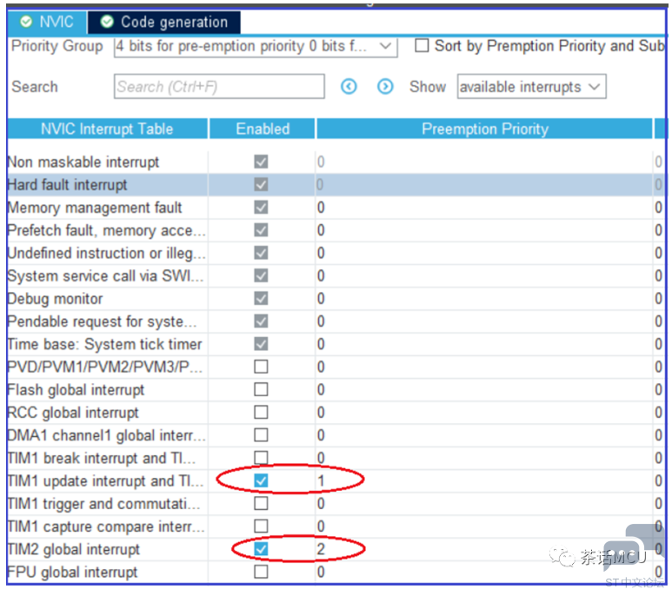Select TIM2 global interrupt preemption priority 2
Screen dimensions: 672x596
321,549
